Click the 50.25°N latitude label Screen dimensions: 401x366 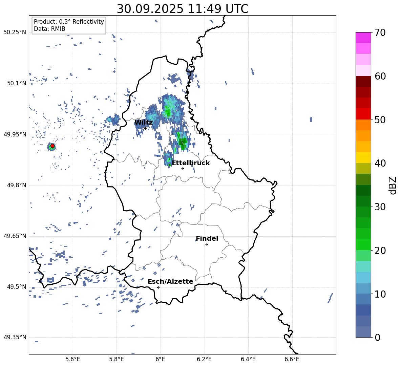[15, 33]
